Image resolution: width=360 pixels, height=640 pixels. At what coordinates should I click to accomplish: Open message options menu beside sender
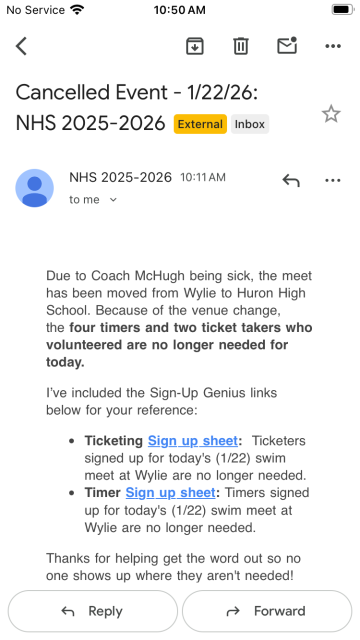point(333,180)
